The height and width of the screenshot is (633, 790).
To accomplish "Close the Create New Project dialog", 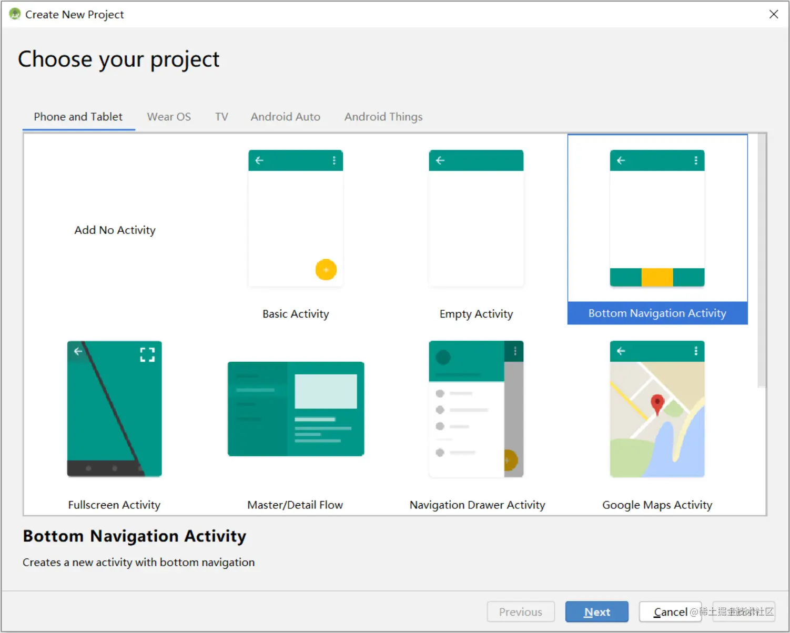I will pos(774,14).
